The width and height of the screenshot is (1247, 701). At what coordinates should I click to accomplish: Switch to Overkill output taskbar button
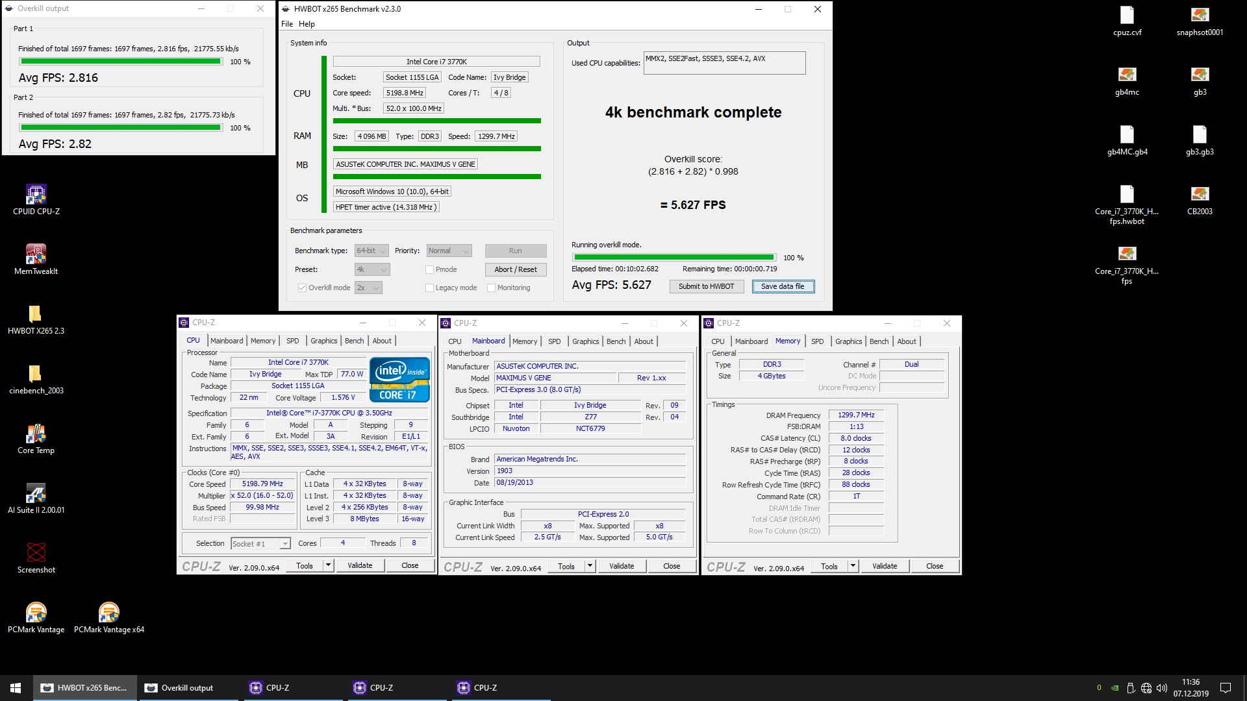coord(188,687)
